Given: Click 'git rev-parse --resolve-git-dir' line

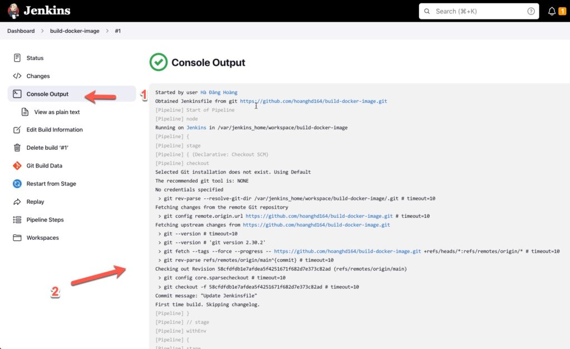Looking at the screenshot, I should coord(297,199).
